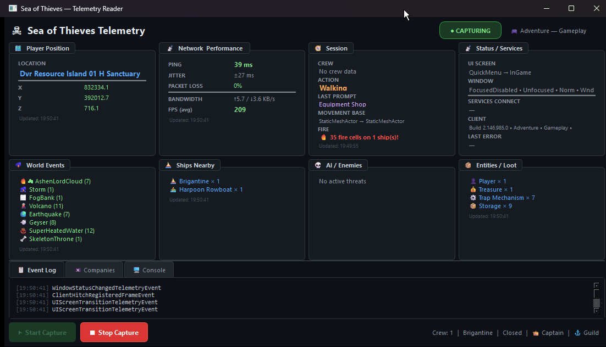Click the Volcano world event icon

(x=23, y=206)
